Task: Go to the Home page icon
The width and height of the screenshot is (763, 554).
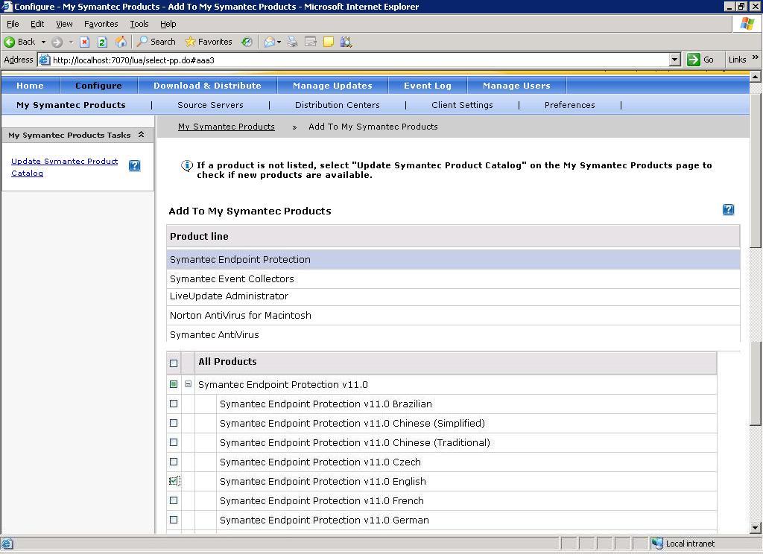Action: pos(121,42)
